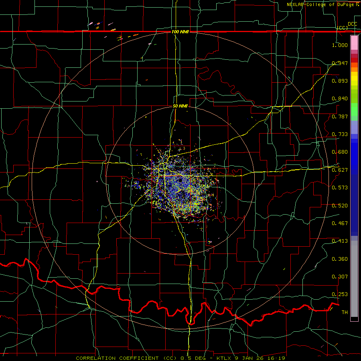
Task: Click the [CC] product label
Action: pyautogui.click(x=343, y=28)
